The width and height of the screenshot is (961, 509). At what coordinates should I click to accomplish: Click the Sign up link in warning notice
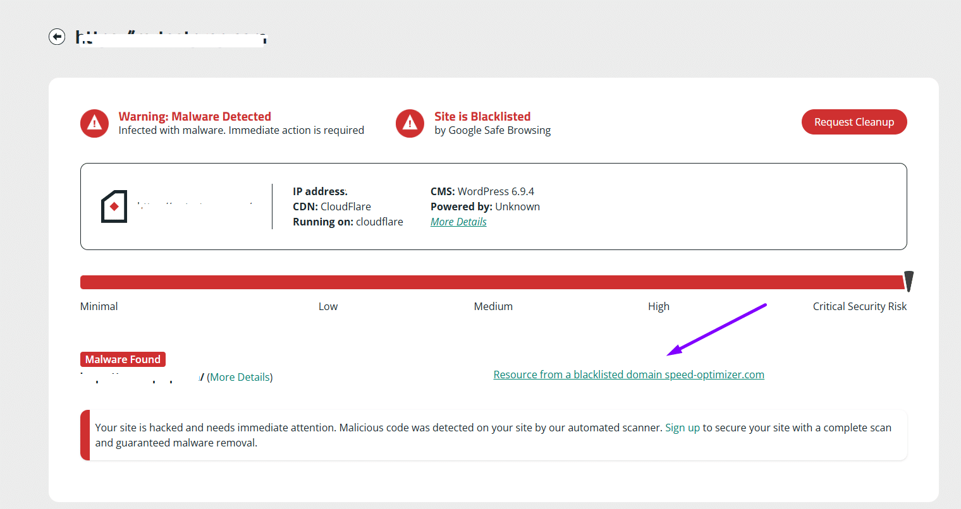coord(682,428)
